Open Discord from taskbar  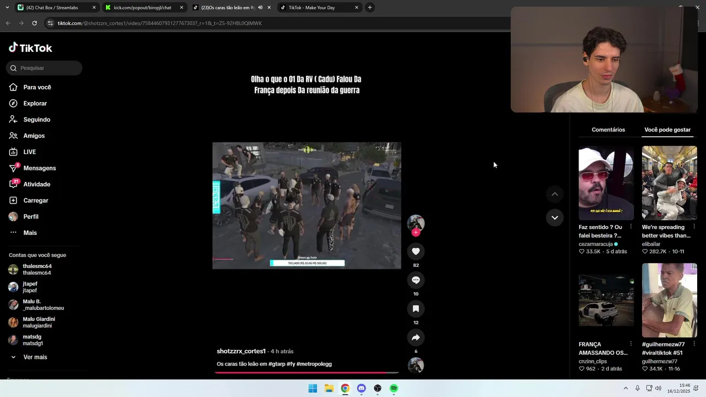[361, 388]
